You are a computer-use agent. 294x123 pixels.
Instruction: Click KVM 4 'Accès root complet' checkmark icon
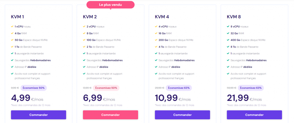(x=156, y=74)
